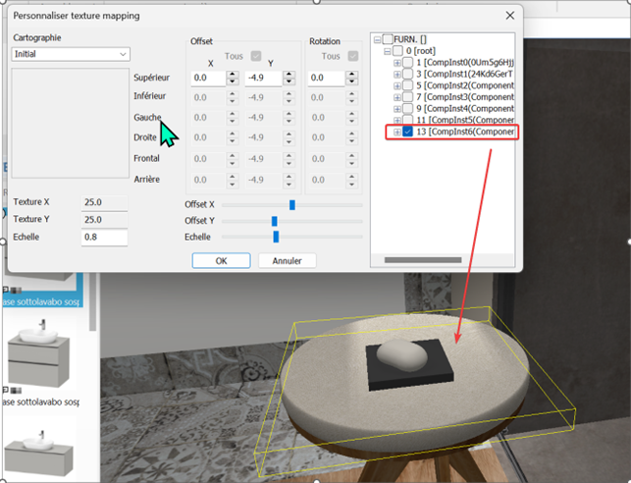This screenshot has width=631, height=483.
Task: Select the 13 [CompInst6(Componer tree row text
Action: [465, 132]
